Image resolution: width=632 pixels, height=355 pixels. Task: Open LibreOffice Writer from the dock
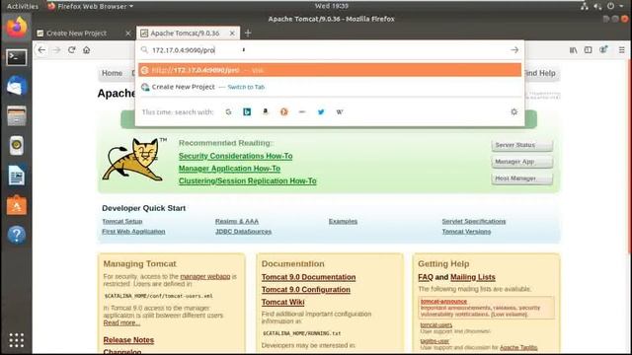click(17, 176)
